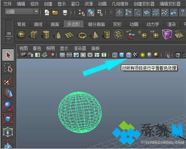This screenshot has width=186, height=149.
Task: Click the shelf icon with red arrow
Action: [130, 35]
